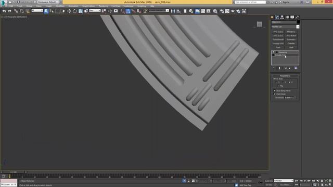Open the selection filter dropdown

(x=37, y=10)
